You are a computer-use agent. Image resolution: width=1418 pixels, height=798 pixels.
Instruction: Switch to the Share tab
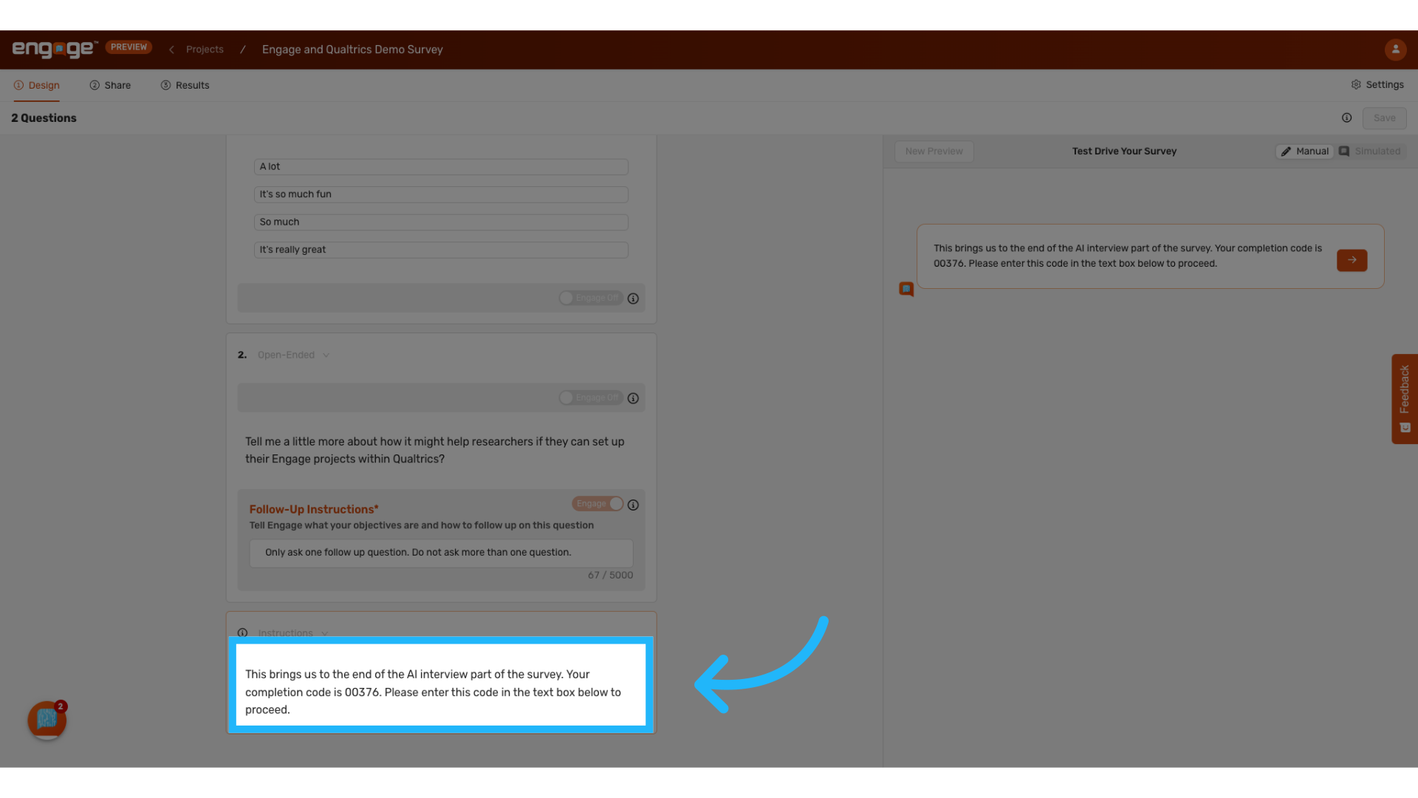point(111,86)
